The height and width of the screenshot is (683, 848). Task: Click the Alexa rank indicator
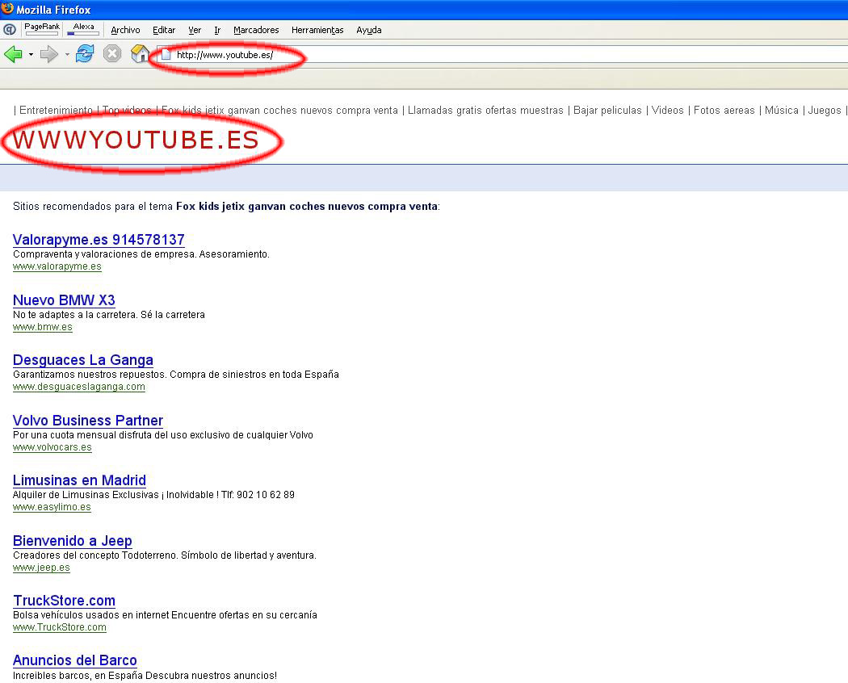point(83,29)
